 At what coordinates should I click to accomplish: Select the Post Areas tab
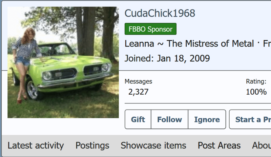(219, 145)
